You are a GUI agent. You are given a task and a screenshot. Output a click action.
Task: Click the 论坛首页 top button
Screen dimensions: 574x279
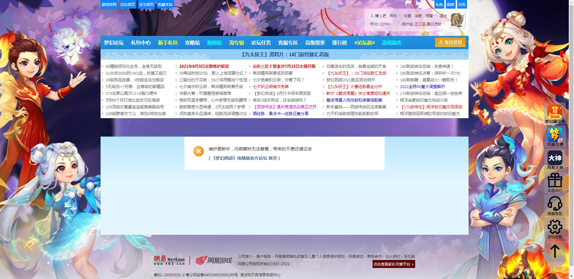[x=128, y=4]
